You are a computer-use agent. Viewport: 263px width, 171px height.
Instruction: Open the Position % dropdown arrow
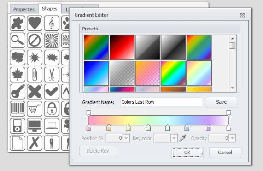point(126,138)
